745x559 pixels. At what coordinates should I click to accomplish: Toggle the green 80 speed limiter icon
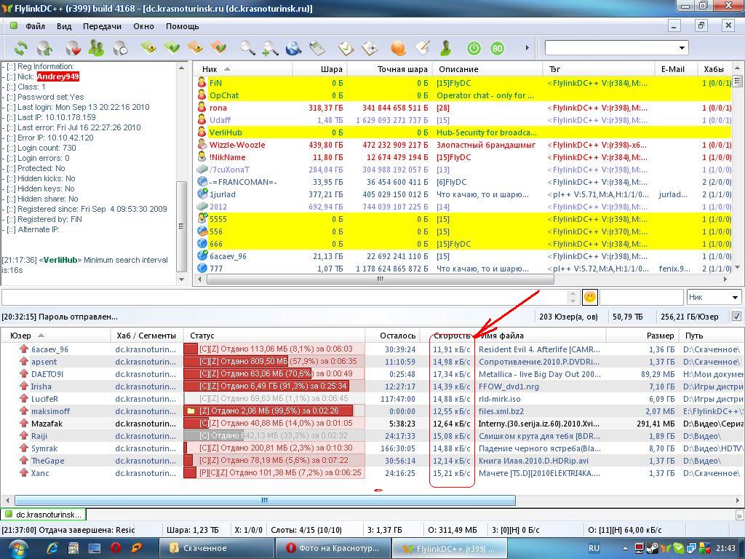[497, 48]
